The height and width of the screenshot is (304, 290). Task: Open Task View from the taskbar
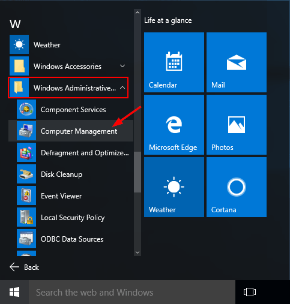(250, 292)
